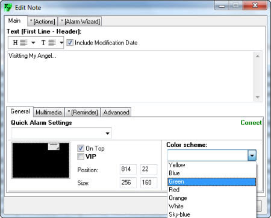
Task: Switch to the Actions tab
Action: [x=43, y=22]
